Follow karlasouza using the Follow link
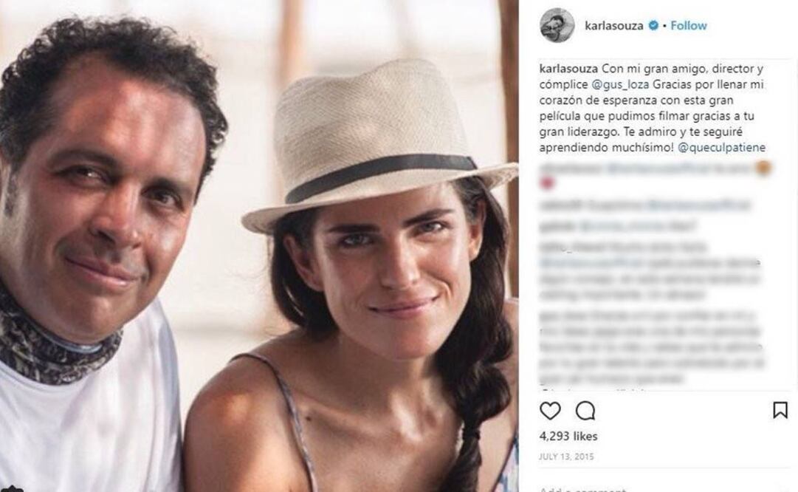 tap(687, 24)
